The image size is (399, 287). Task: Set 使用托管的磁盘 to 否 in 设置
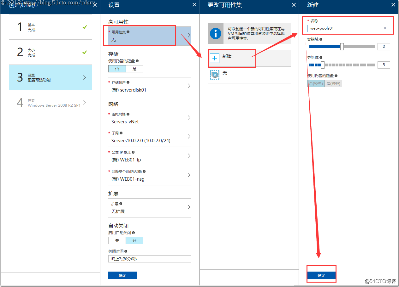117,69
